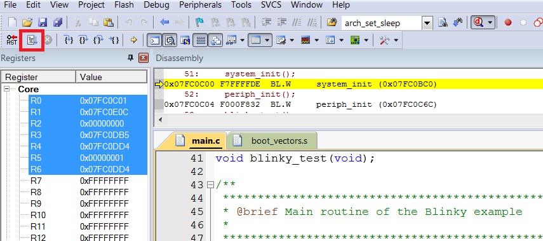
Task: Pin the Registers panel
Action: pyautogui.click(x=131, y=58)
